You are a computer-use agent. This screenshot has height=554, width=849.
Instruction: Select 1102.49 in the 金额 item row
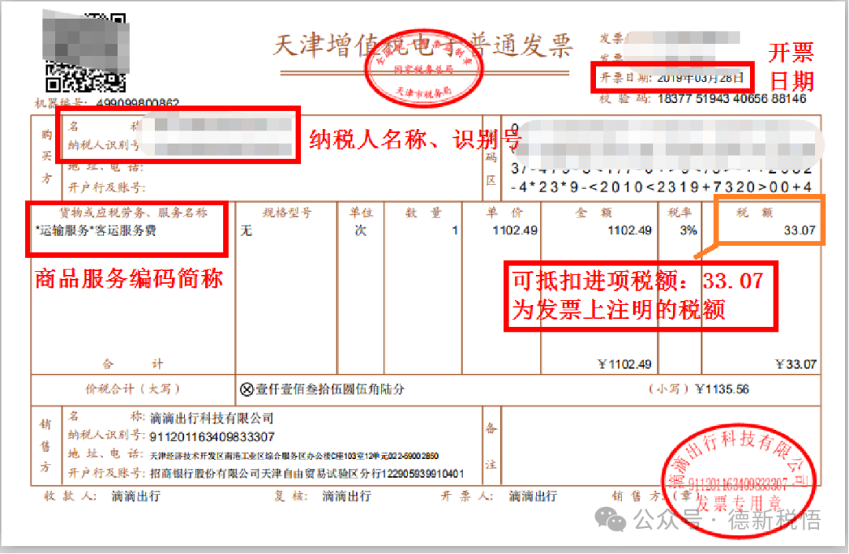(x=630, y=230)
